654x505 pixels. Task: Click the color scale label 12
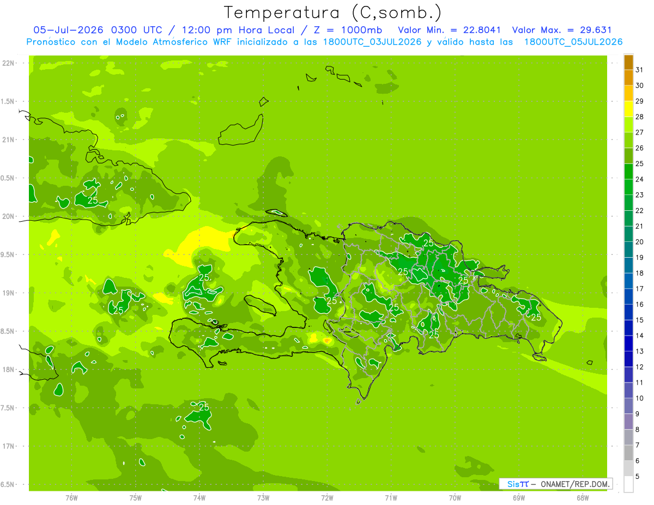tap(640, 367)
